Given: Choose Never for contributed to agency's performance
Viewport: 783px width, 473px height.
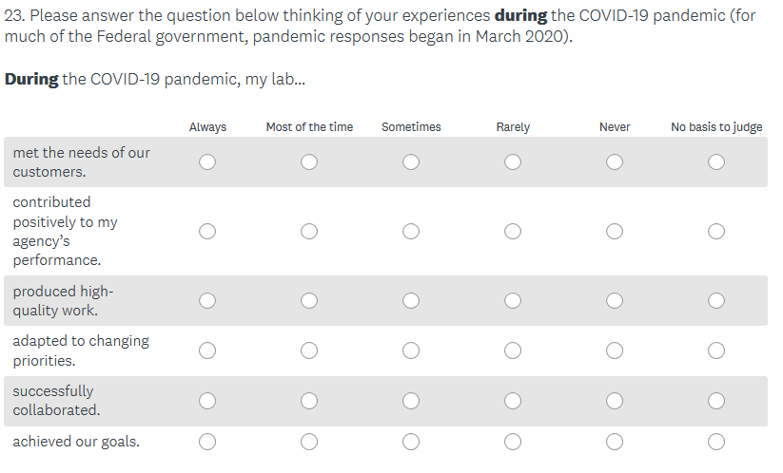Looking at the screenshot, I should 615,231.
